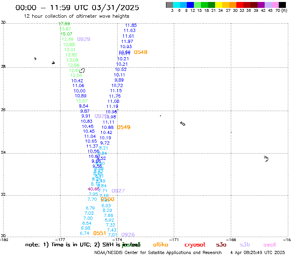The width and height of the screenshot is (291, 256).
Task: Click the 's3b' satellite legend label
Action: click(245, 245)
